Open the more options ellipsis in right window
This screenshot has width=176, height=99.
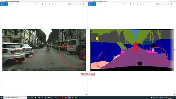[x=174, y=4]
